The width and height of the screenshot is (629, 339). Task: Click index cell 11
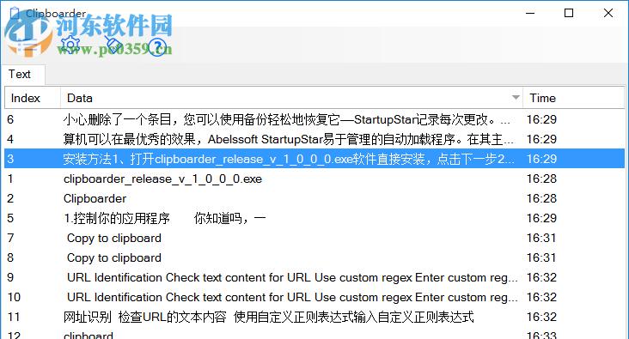(x=14, y=317)
